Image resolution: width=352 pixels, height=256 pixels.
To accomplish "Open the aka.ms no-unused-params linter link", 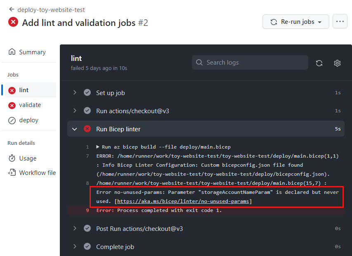I will (x=183, y=201).
